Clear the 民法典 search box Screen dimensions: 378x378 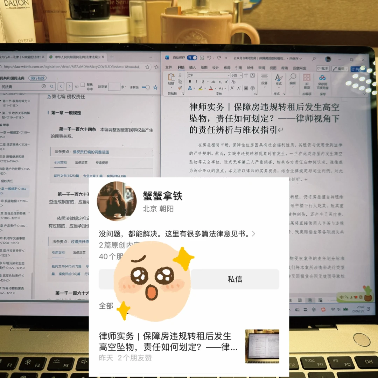click(x=44, y=86)
